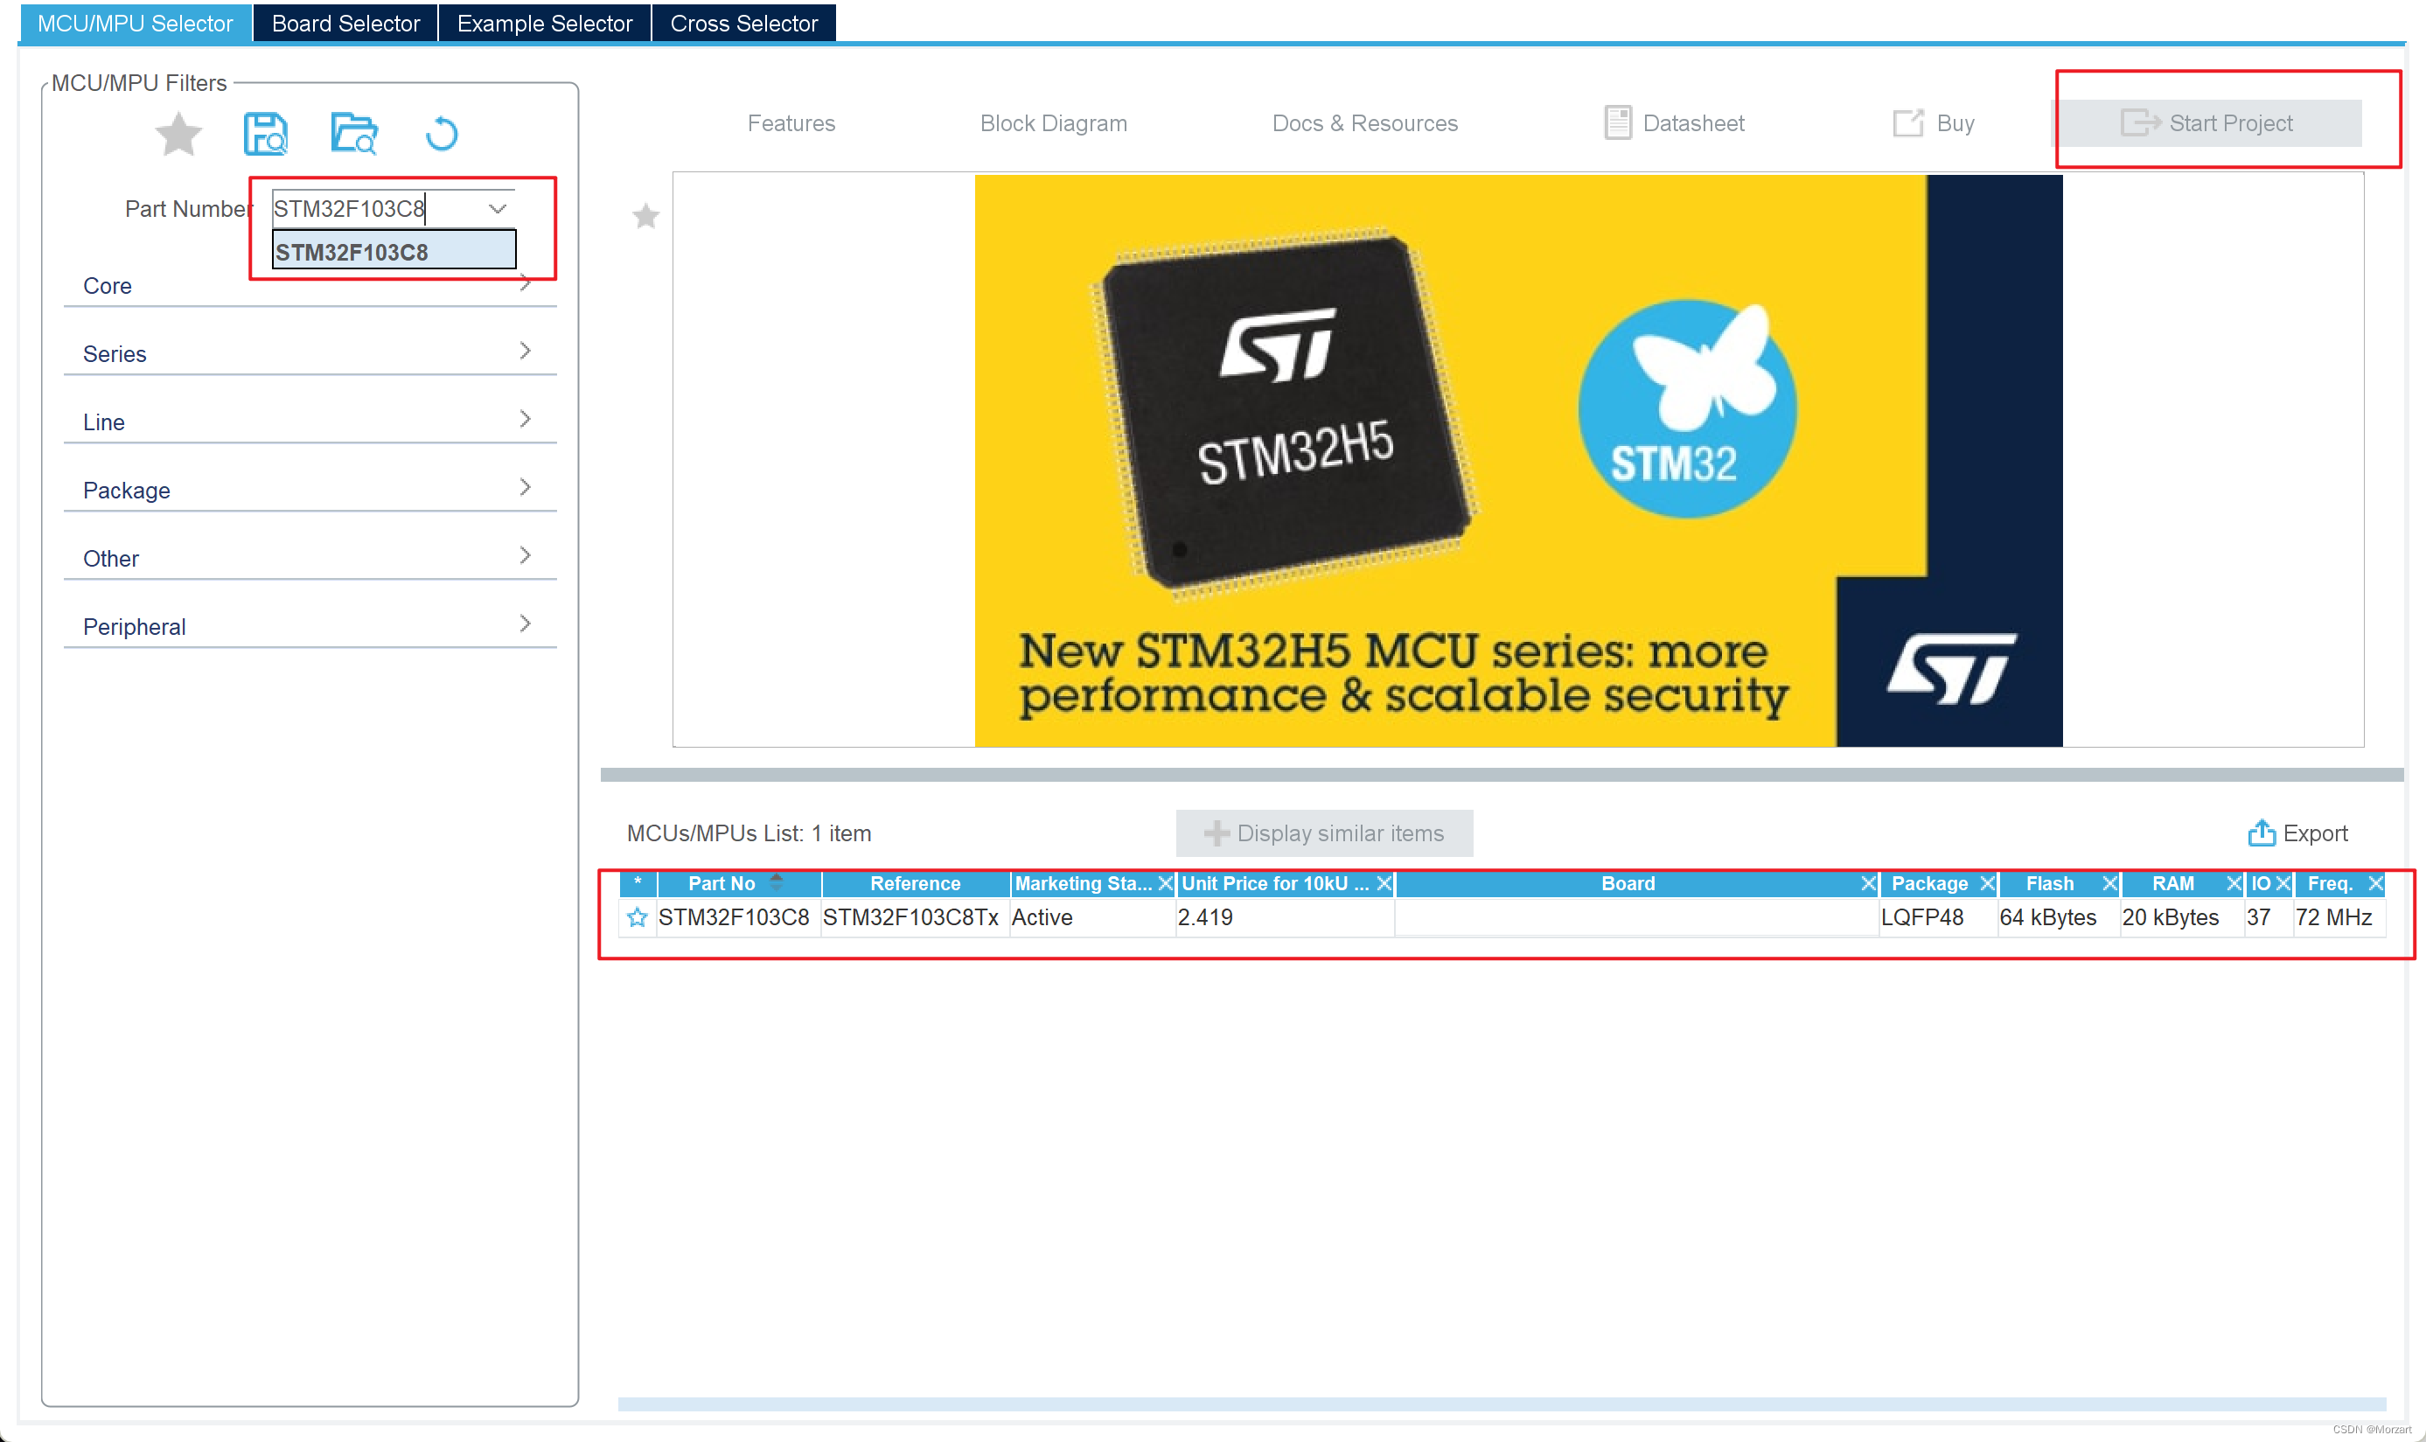
Task: Click the Reference column header
Action: click(915, 883)
